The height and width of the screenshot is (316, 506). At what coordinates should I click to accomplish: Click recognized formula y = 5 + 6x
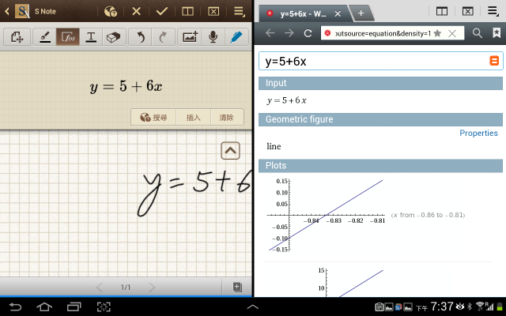126,86
